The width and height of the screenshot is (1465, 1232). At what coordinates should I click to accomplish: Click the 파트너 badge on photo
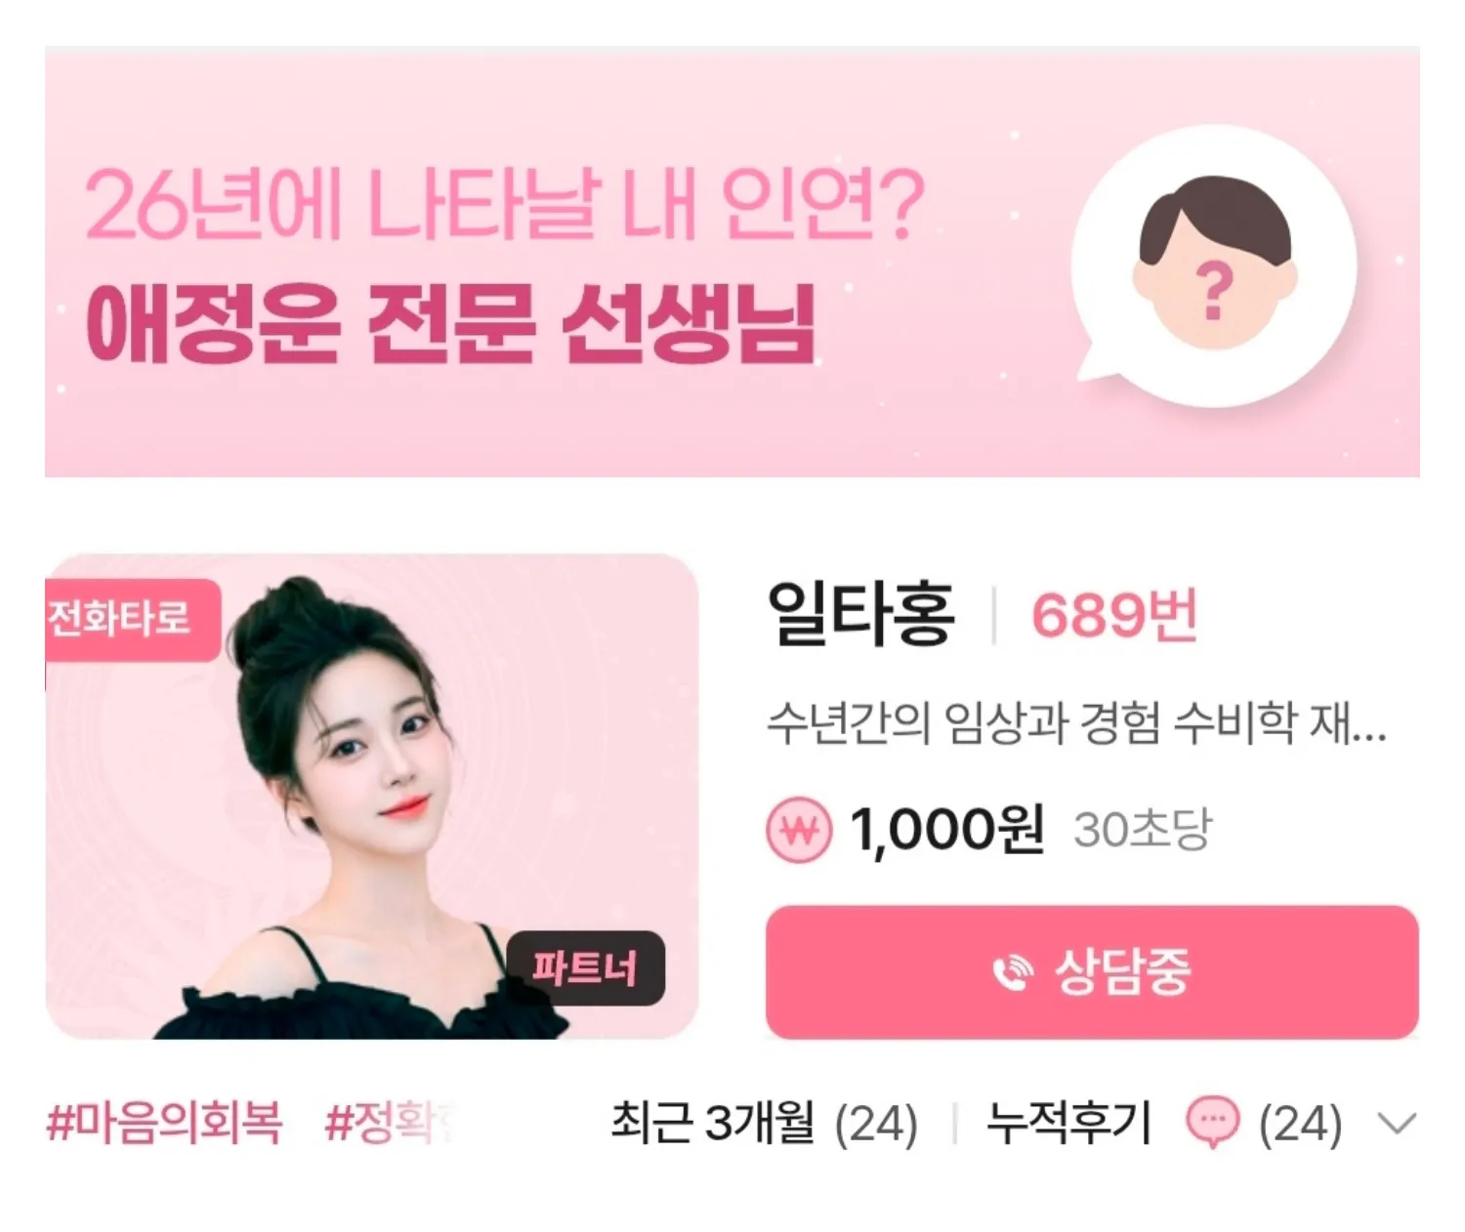tap(585, 968)
